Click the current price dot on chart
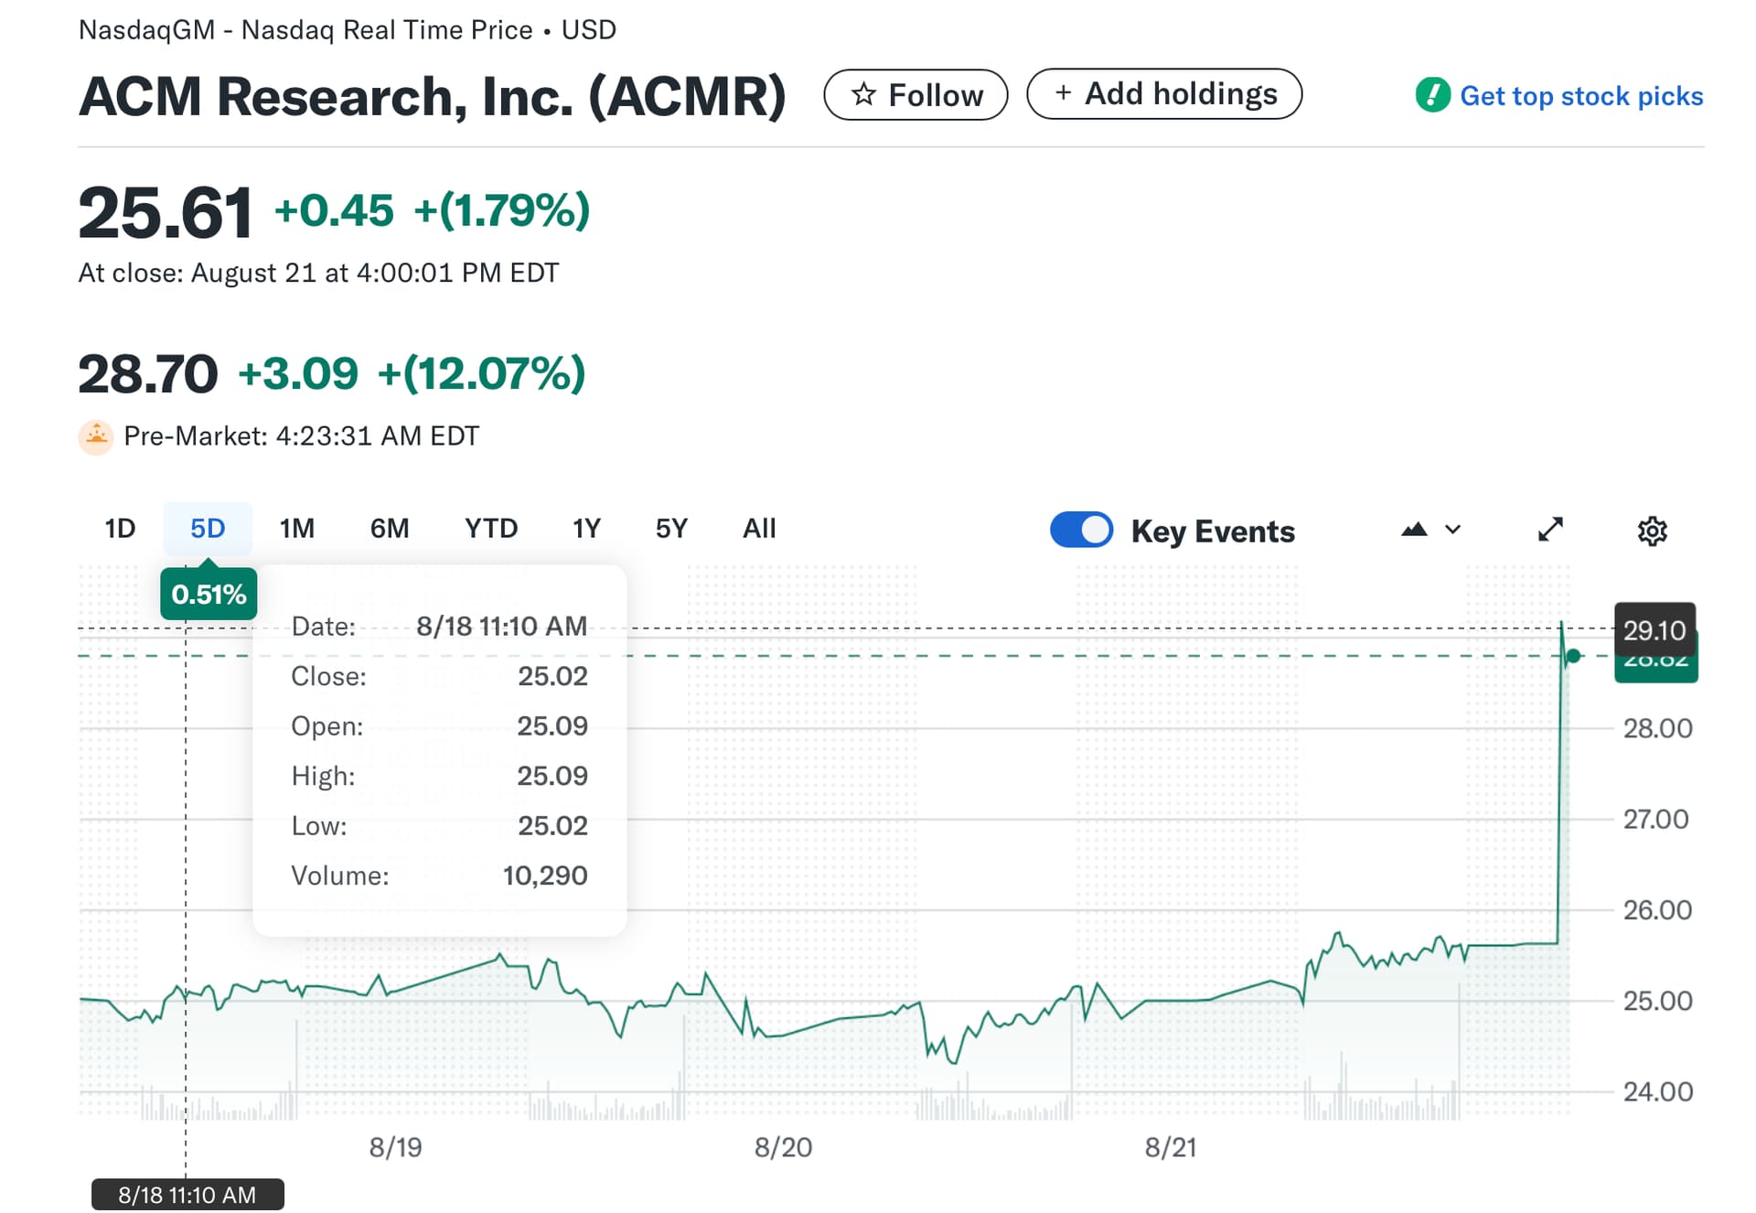 (x=1573, y=656)
